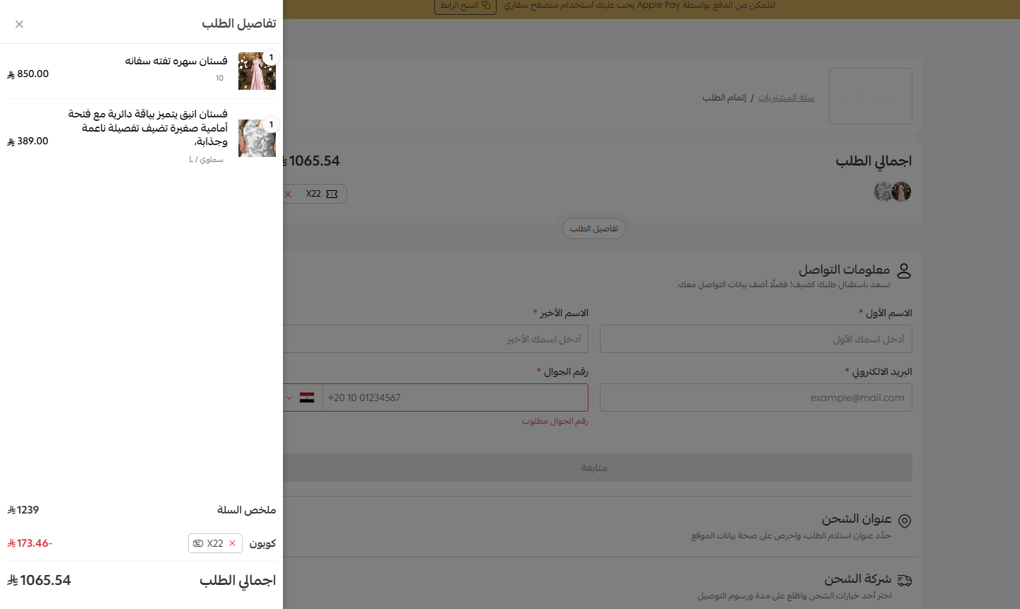
Task: Click the email input showing example@mail.com
Action: (755, 398)
